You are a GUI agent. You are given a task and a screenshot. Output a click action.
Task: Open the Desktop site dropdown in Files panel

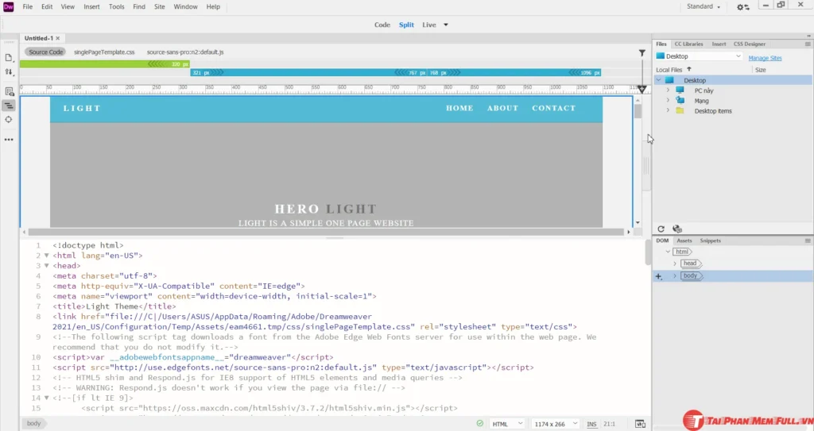pos(699,56)
